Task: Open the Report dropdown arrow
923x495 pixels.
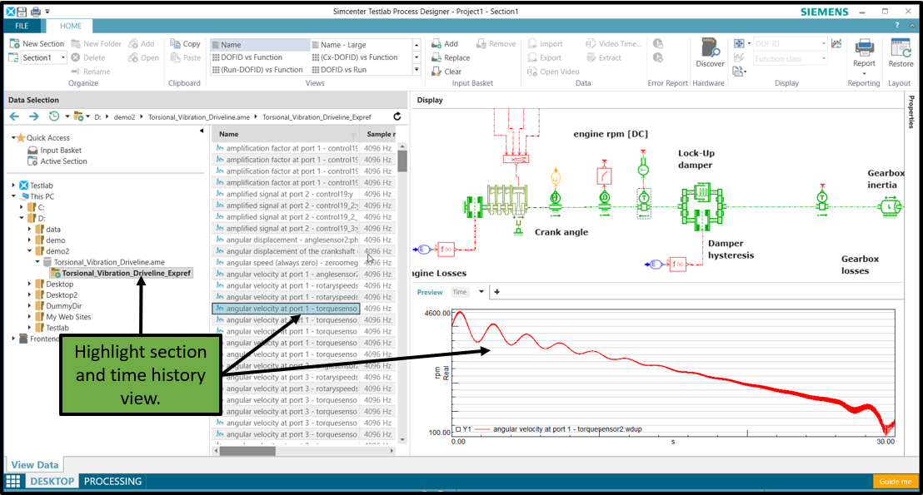Action: coord(864,74)
